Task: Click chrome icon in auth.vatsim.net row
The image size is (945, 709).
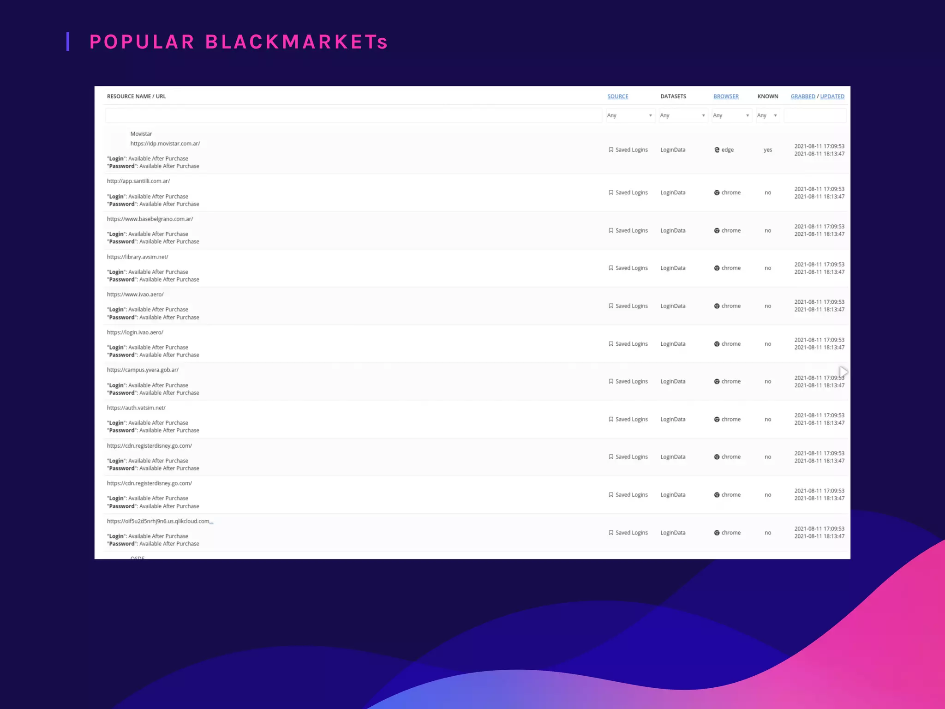Action: [x=717, y=419]
